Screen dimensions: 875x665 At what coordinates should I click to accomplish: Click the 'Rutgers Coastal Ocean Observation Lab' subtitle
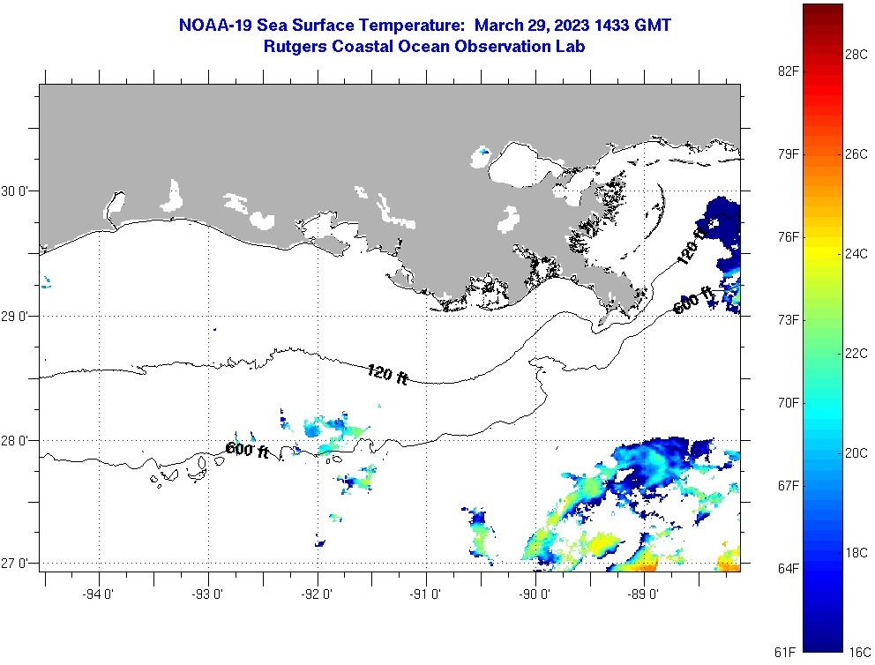click(x=424, y=46)
